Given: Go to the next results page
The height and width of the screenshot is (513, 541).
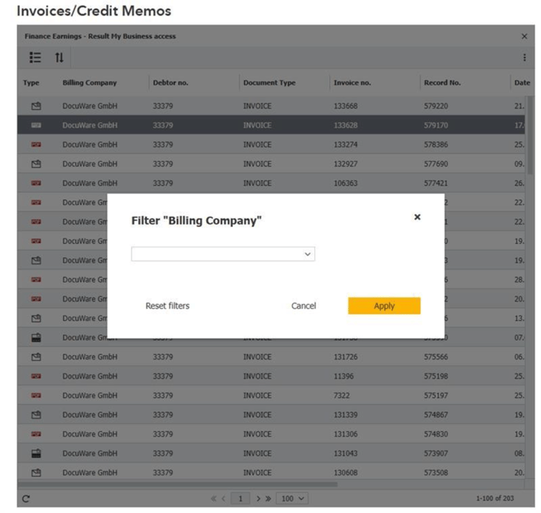Looking at the screenshot, I should 258,498.
